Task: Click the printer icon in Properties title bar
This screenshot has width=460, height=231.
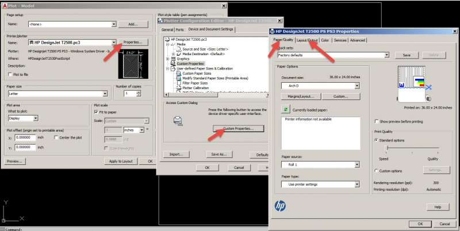Action: (272, 32)
